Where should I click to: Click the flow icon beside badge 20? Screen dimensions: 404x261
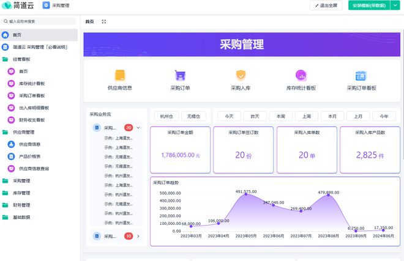(x=97, y=128)
